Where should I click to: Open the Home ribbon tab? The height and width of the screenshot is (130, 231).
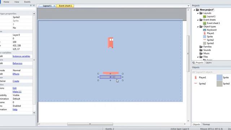click(x=6, y=2)
